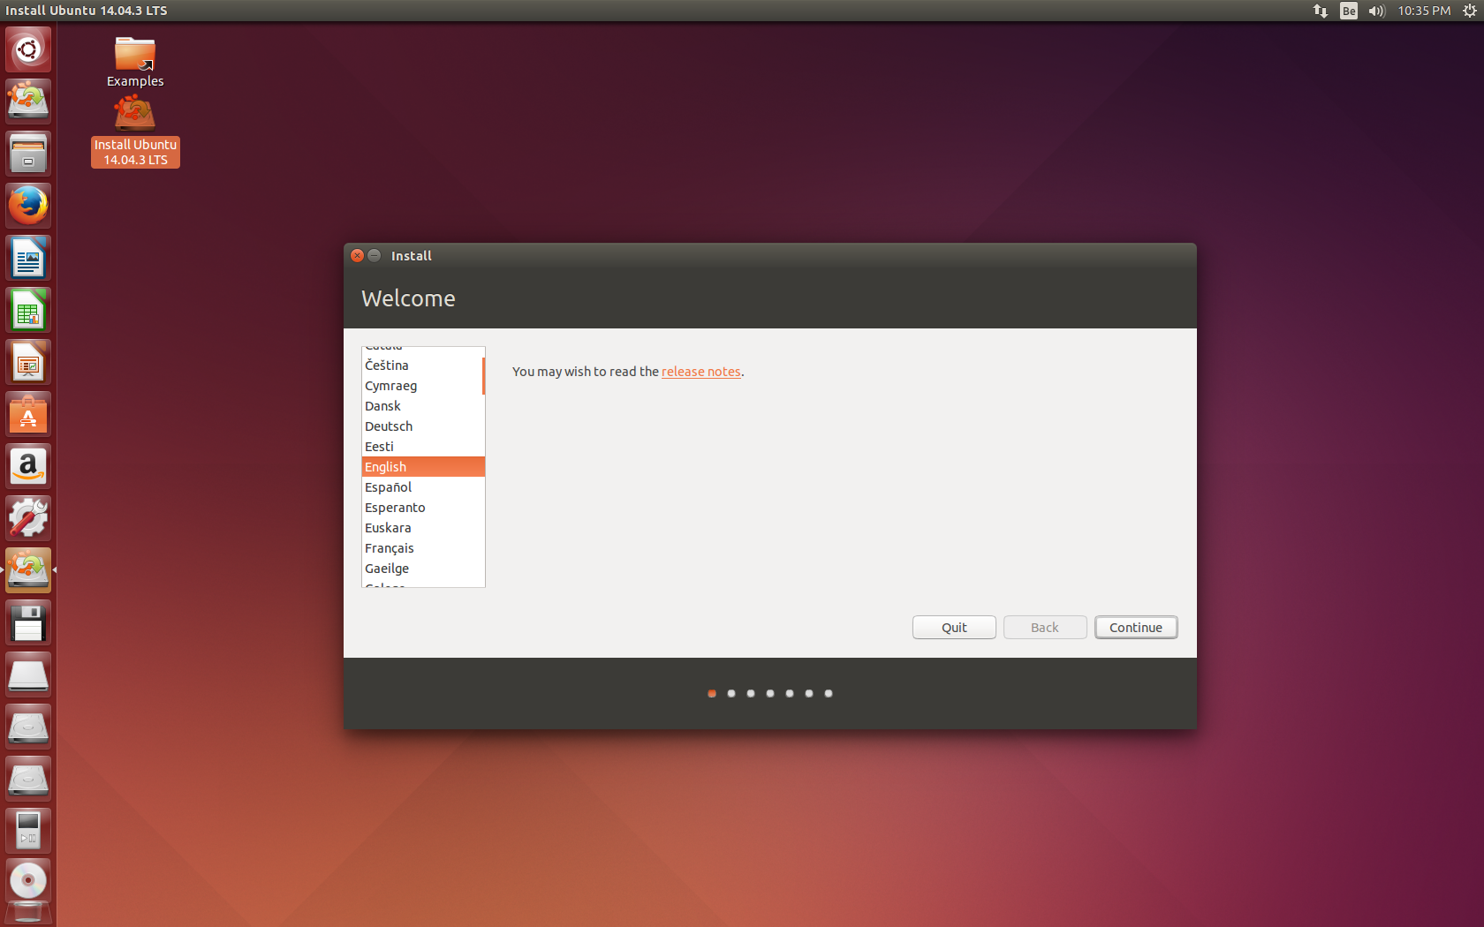1484x927 pixels.
Task: Minimize the Install window
Action: point(375,256)
